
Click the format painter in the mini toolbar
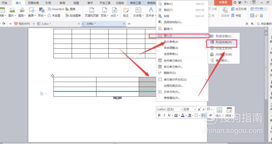pyautogui.click(x=210, y=115)
